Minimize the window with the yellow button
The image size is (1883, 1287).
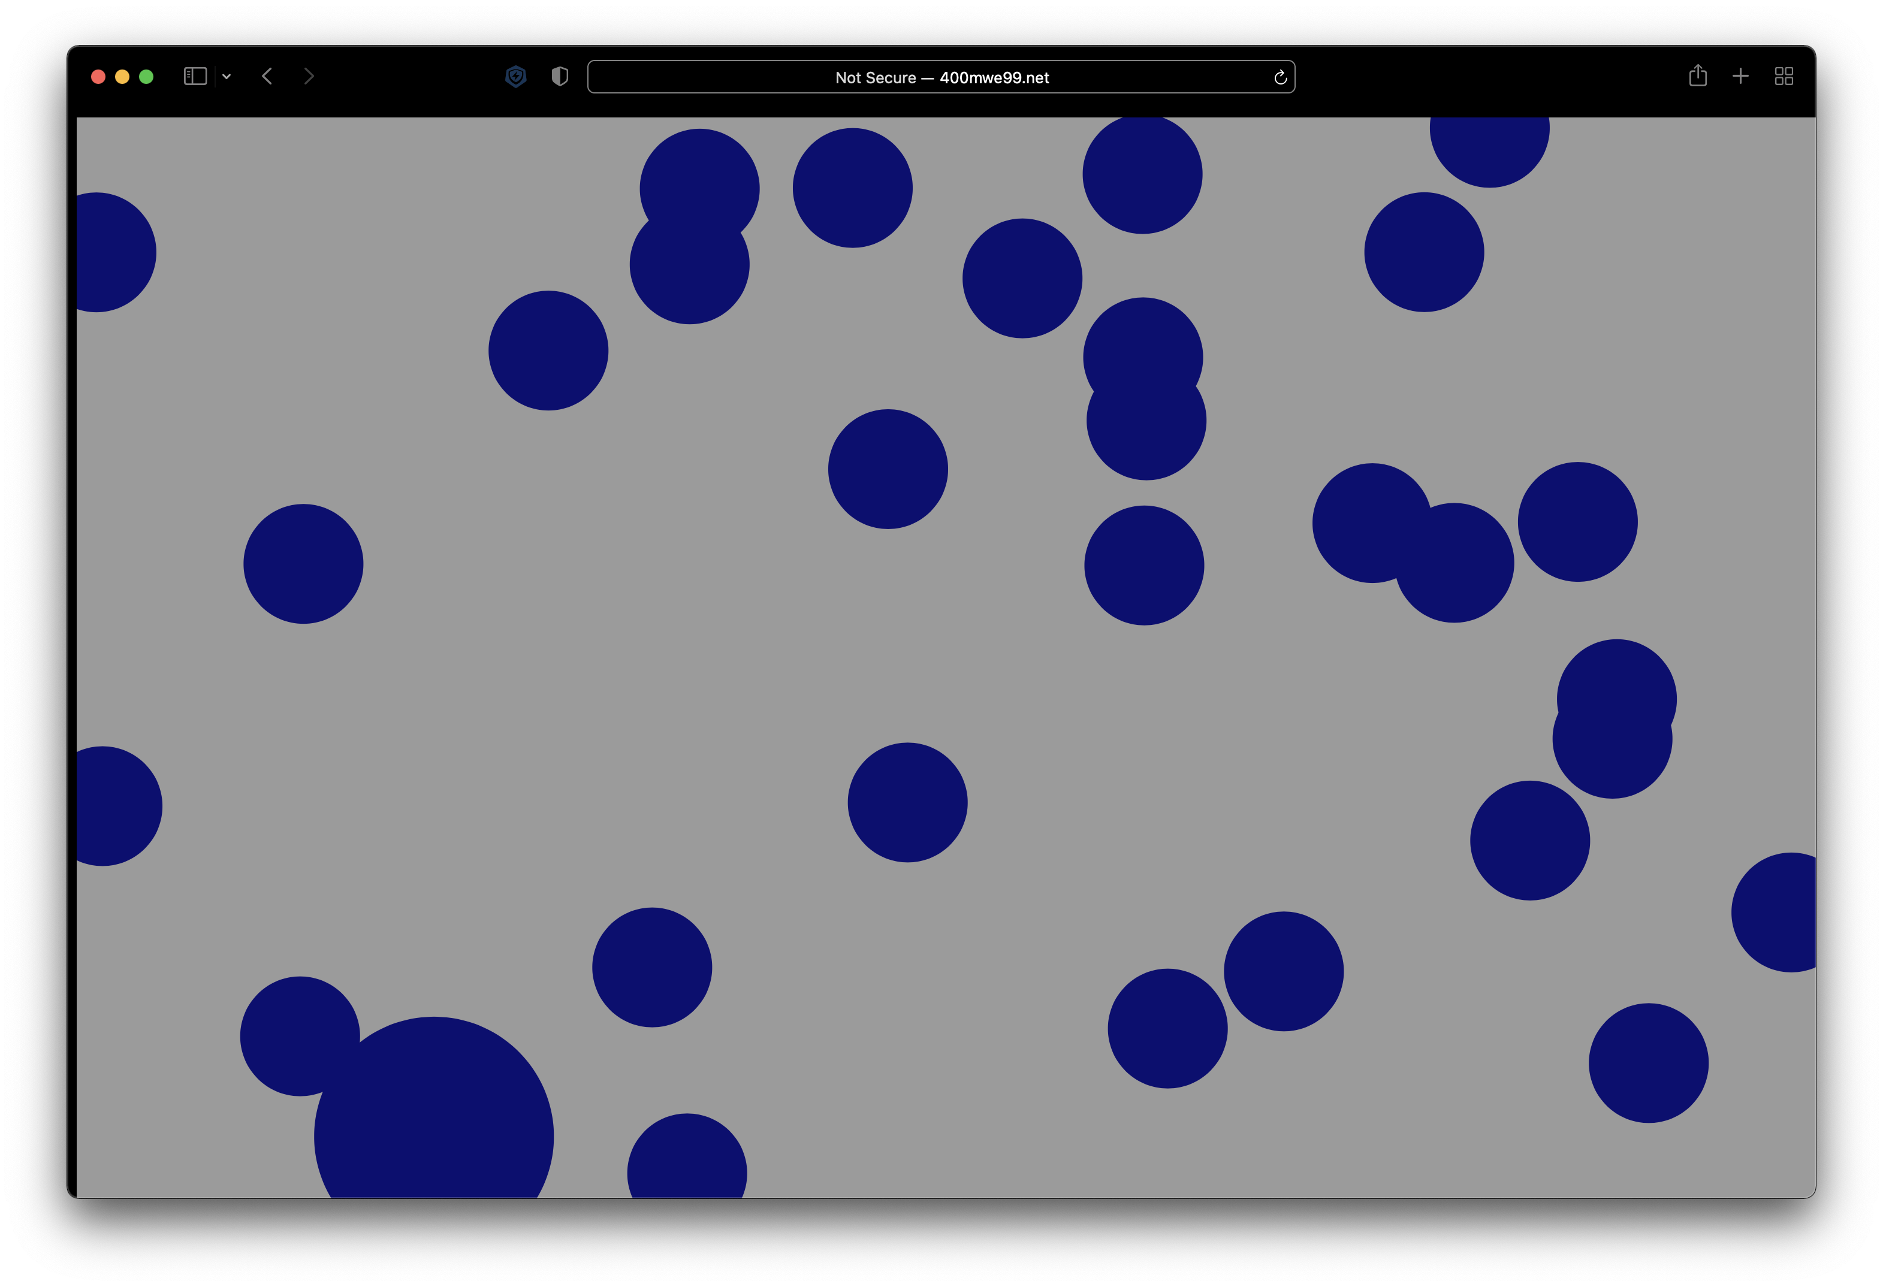point(122,76)
